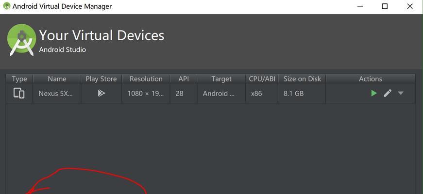Screen dimensions: 423x194
Task: Click the Android Studio logo in the header
Action: pos(21,40)
